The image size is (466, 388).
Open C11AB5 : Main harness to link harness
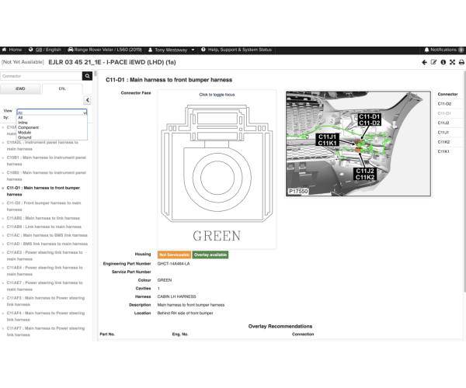click(43, 218)
